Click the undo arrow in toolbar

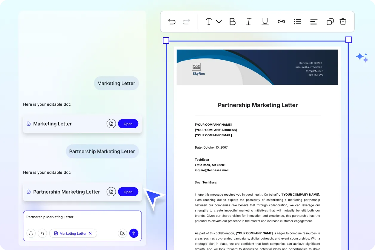[172, 21]
